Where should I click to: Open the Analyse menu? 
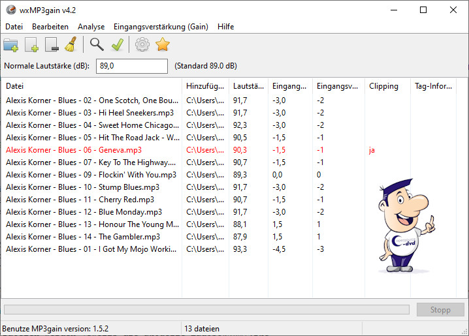[x=91, y=27]
